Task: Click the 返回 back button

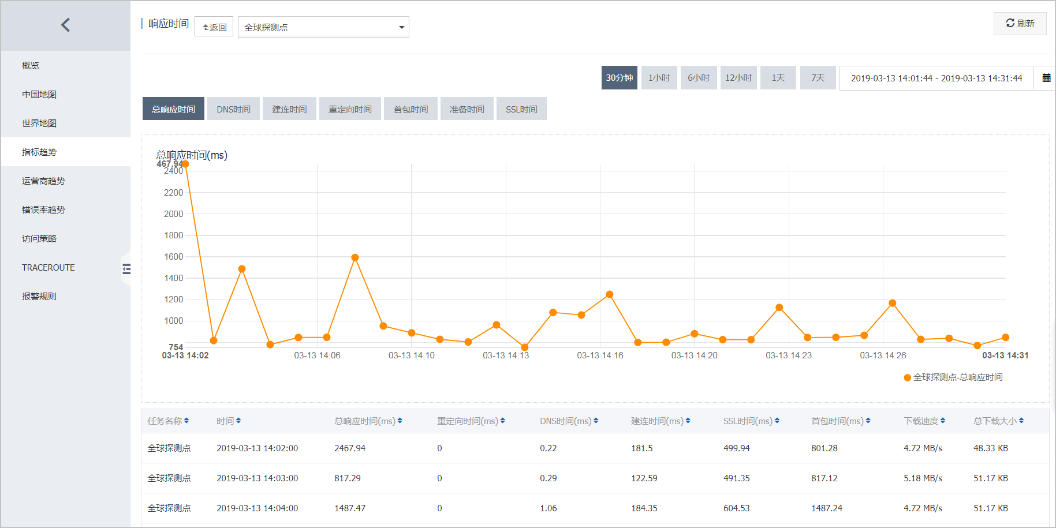Action: [x=214, y=27]
